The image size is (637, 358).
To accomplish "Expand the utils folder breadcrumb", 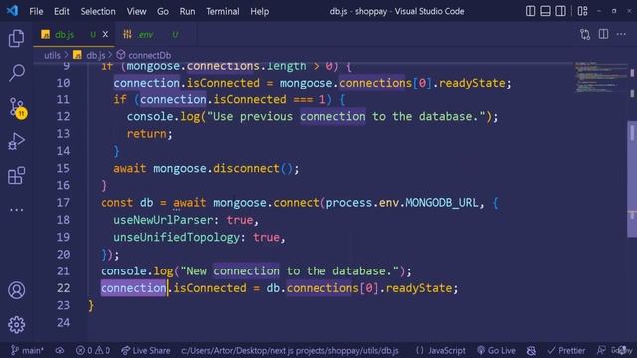I will 52,55.
